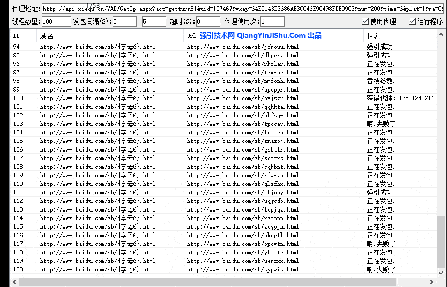The height and width of the screenshot is (287, 447).
Task: Click the 域名 column header
Action: tap(47, 36)
